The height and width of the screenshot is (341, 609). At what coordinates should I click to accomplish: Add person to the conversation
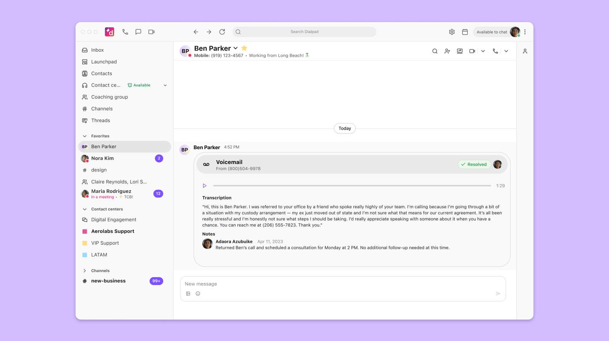point(447,51)
